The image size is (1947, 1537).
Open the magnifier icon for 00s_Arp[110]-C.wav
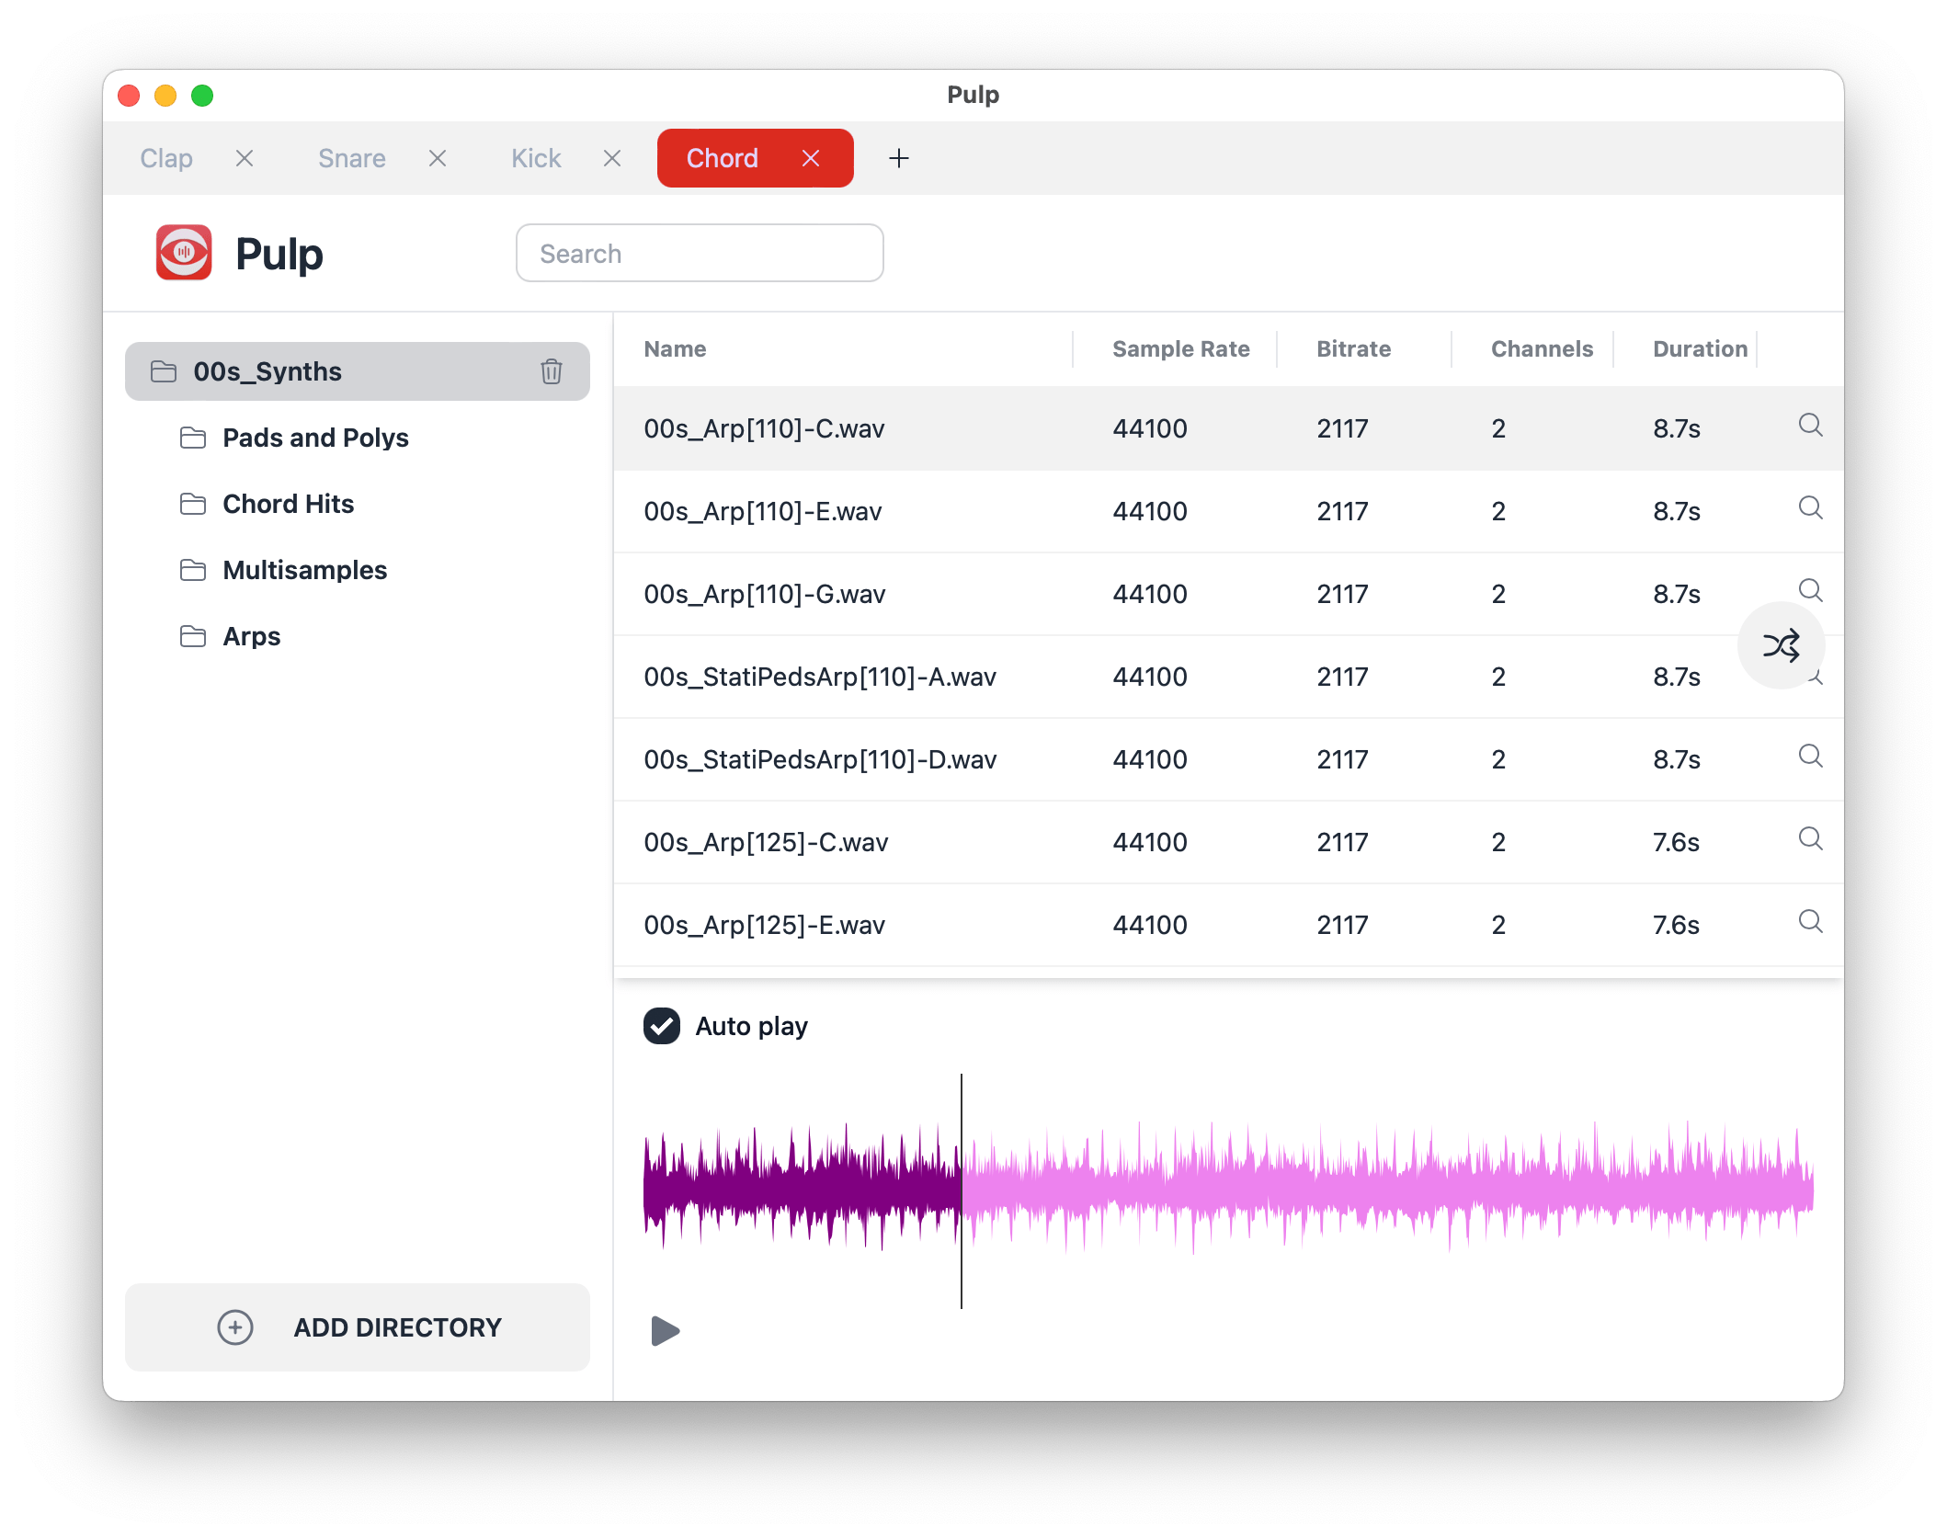1810,426
